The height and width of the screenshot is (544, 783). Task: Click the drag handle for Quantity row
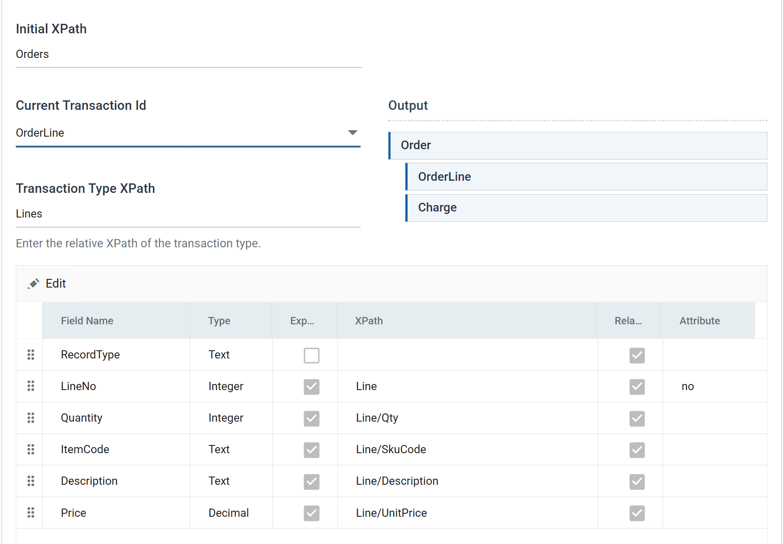point(31,418)
